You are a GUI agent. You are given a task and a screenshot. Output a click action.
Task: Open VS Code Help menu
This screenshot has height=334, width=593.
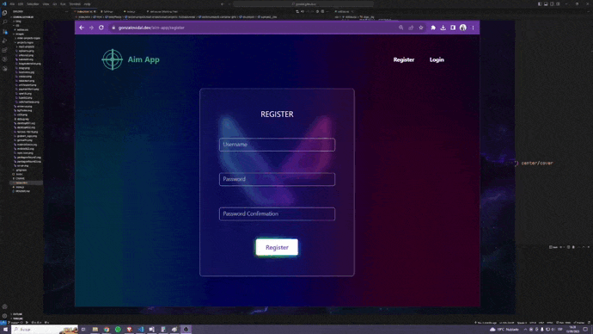[87, 3]
